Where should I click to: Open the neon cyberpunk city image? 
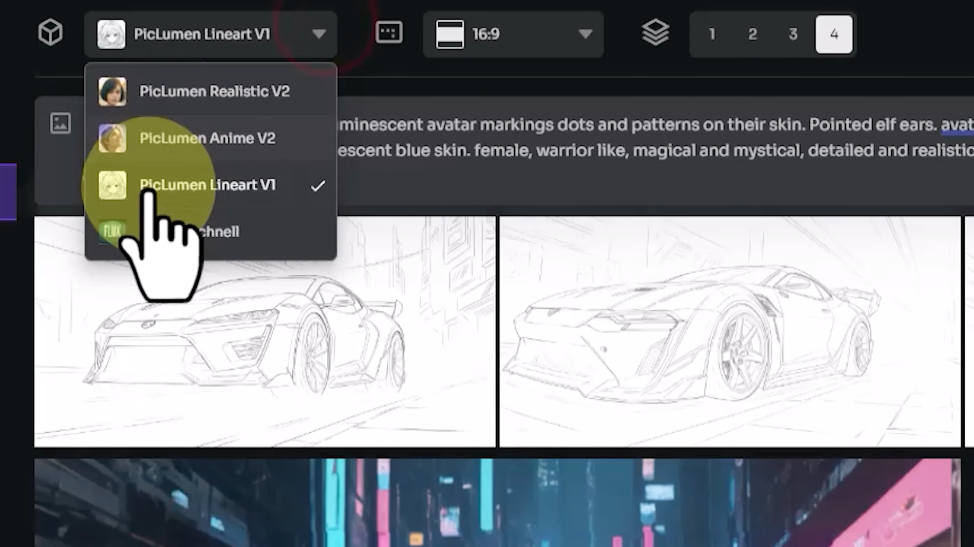point(497,503)
